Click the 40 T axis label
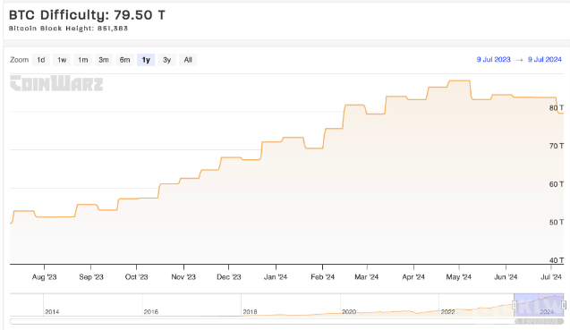 coord(557,260)
